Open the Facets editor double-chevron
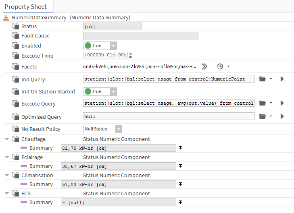294x213 pixels. pyautogui.click(x=204, y=66)
